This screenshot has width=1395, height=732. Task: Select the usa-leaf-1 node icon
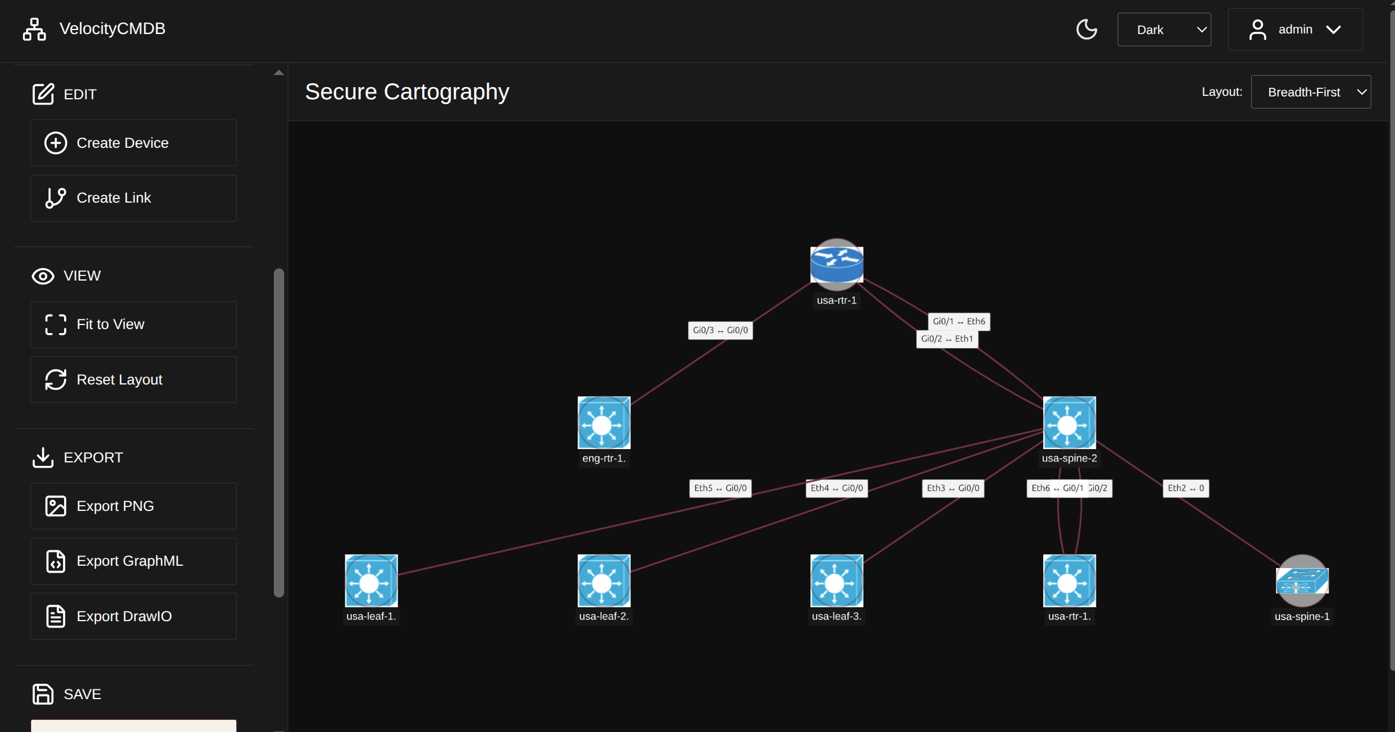coord(371,581)
